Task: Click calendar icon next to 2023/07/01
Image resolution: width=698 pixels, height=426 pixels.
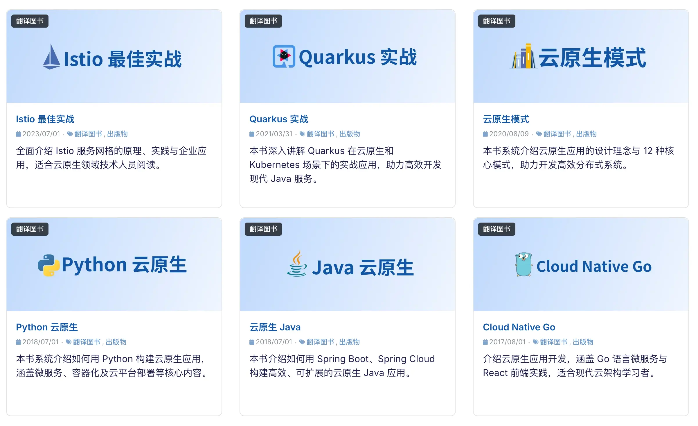Action: point(18,134)
